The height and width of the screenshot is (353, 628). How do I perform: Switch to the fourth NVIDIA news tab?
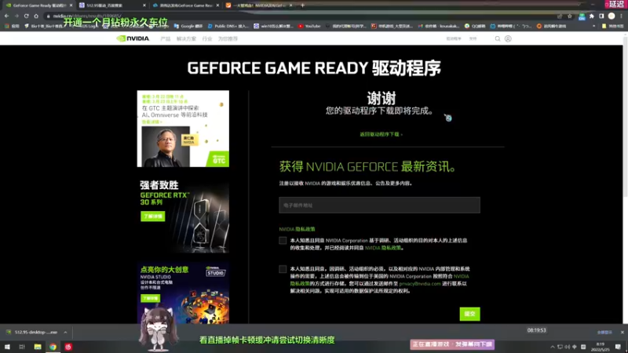coord(259,5)
